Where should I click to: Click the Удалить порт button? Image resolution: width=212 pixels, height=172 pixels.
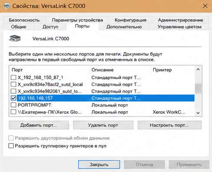click(103, 125)
